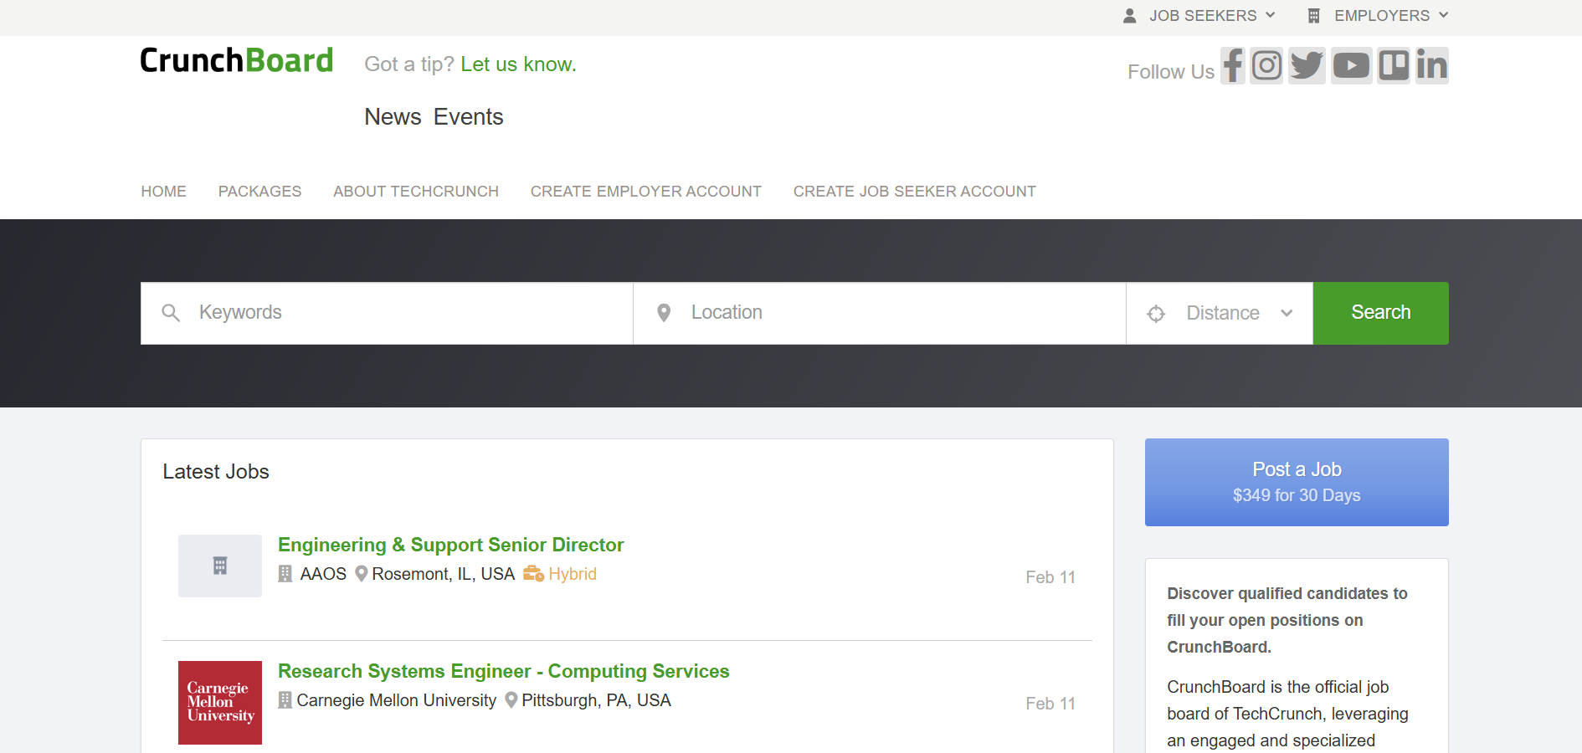Open Engineering & Support Senior Director job

coord(451,545)
